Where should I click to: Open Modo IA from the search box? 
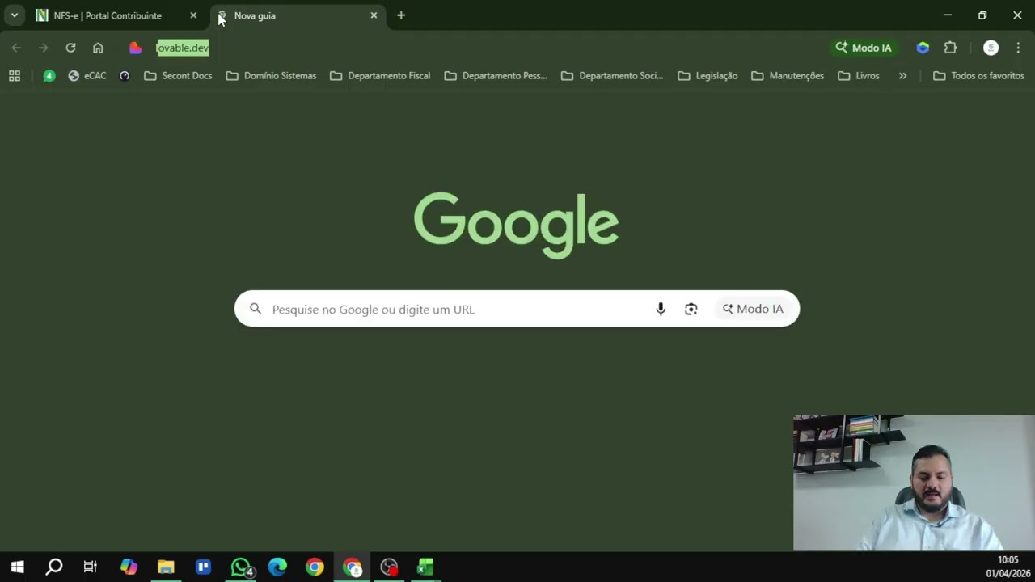753,309
